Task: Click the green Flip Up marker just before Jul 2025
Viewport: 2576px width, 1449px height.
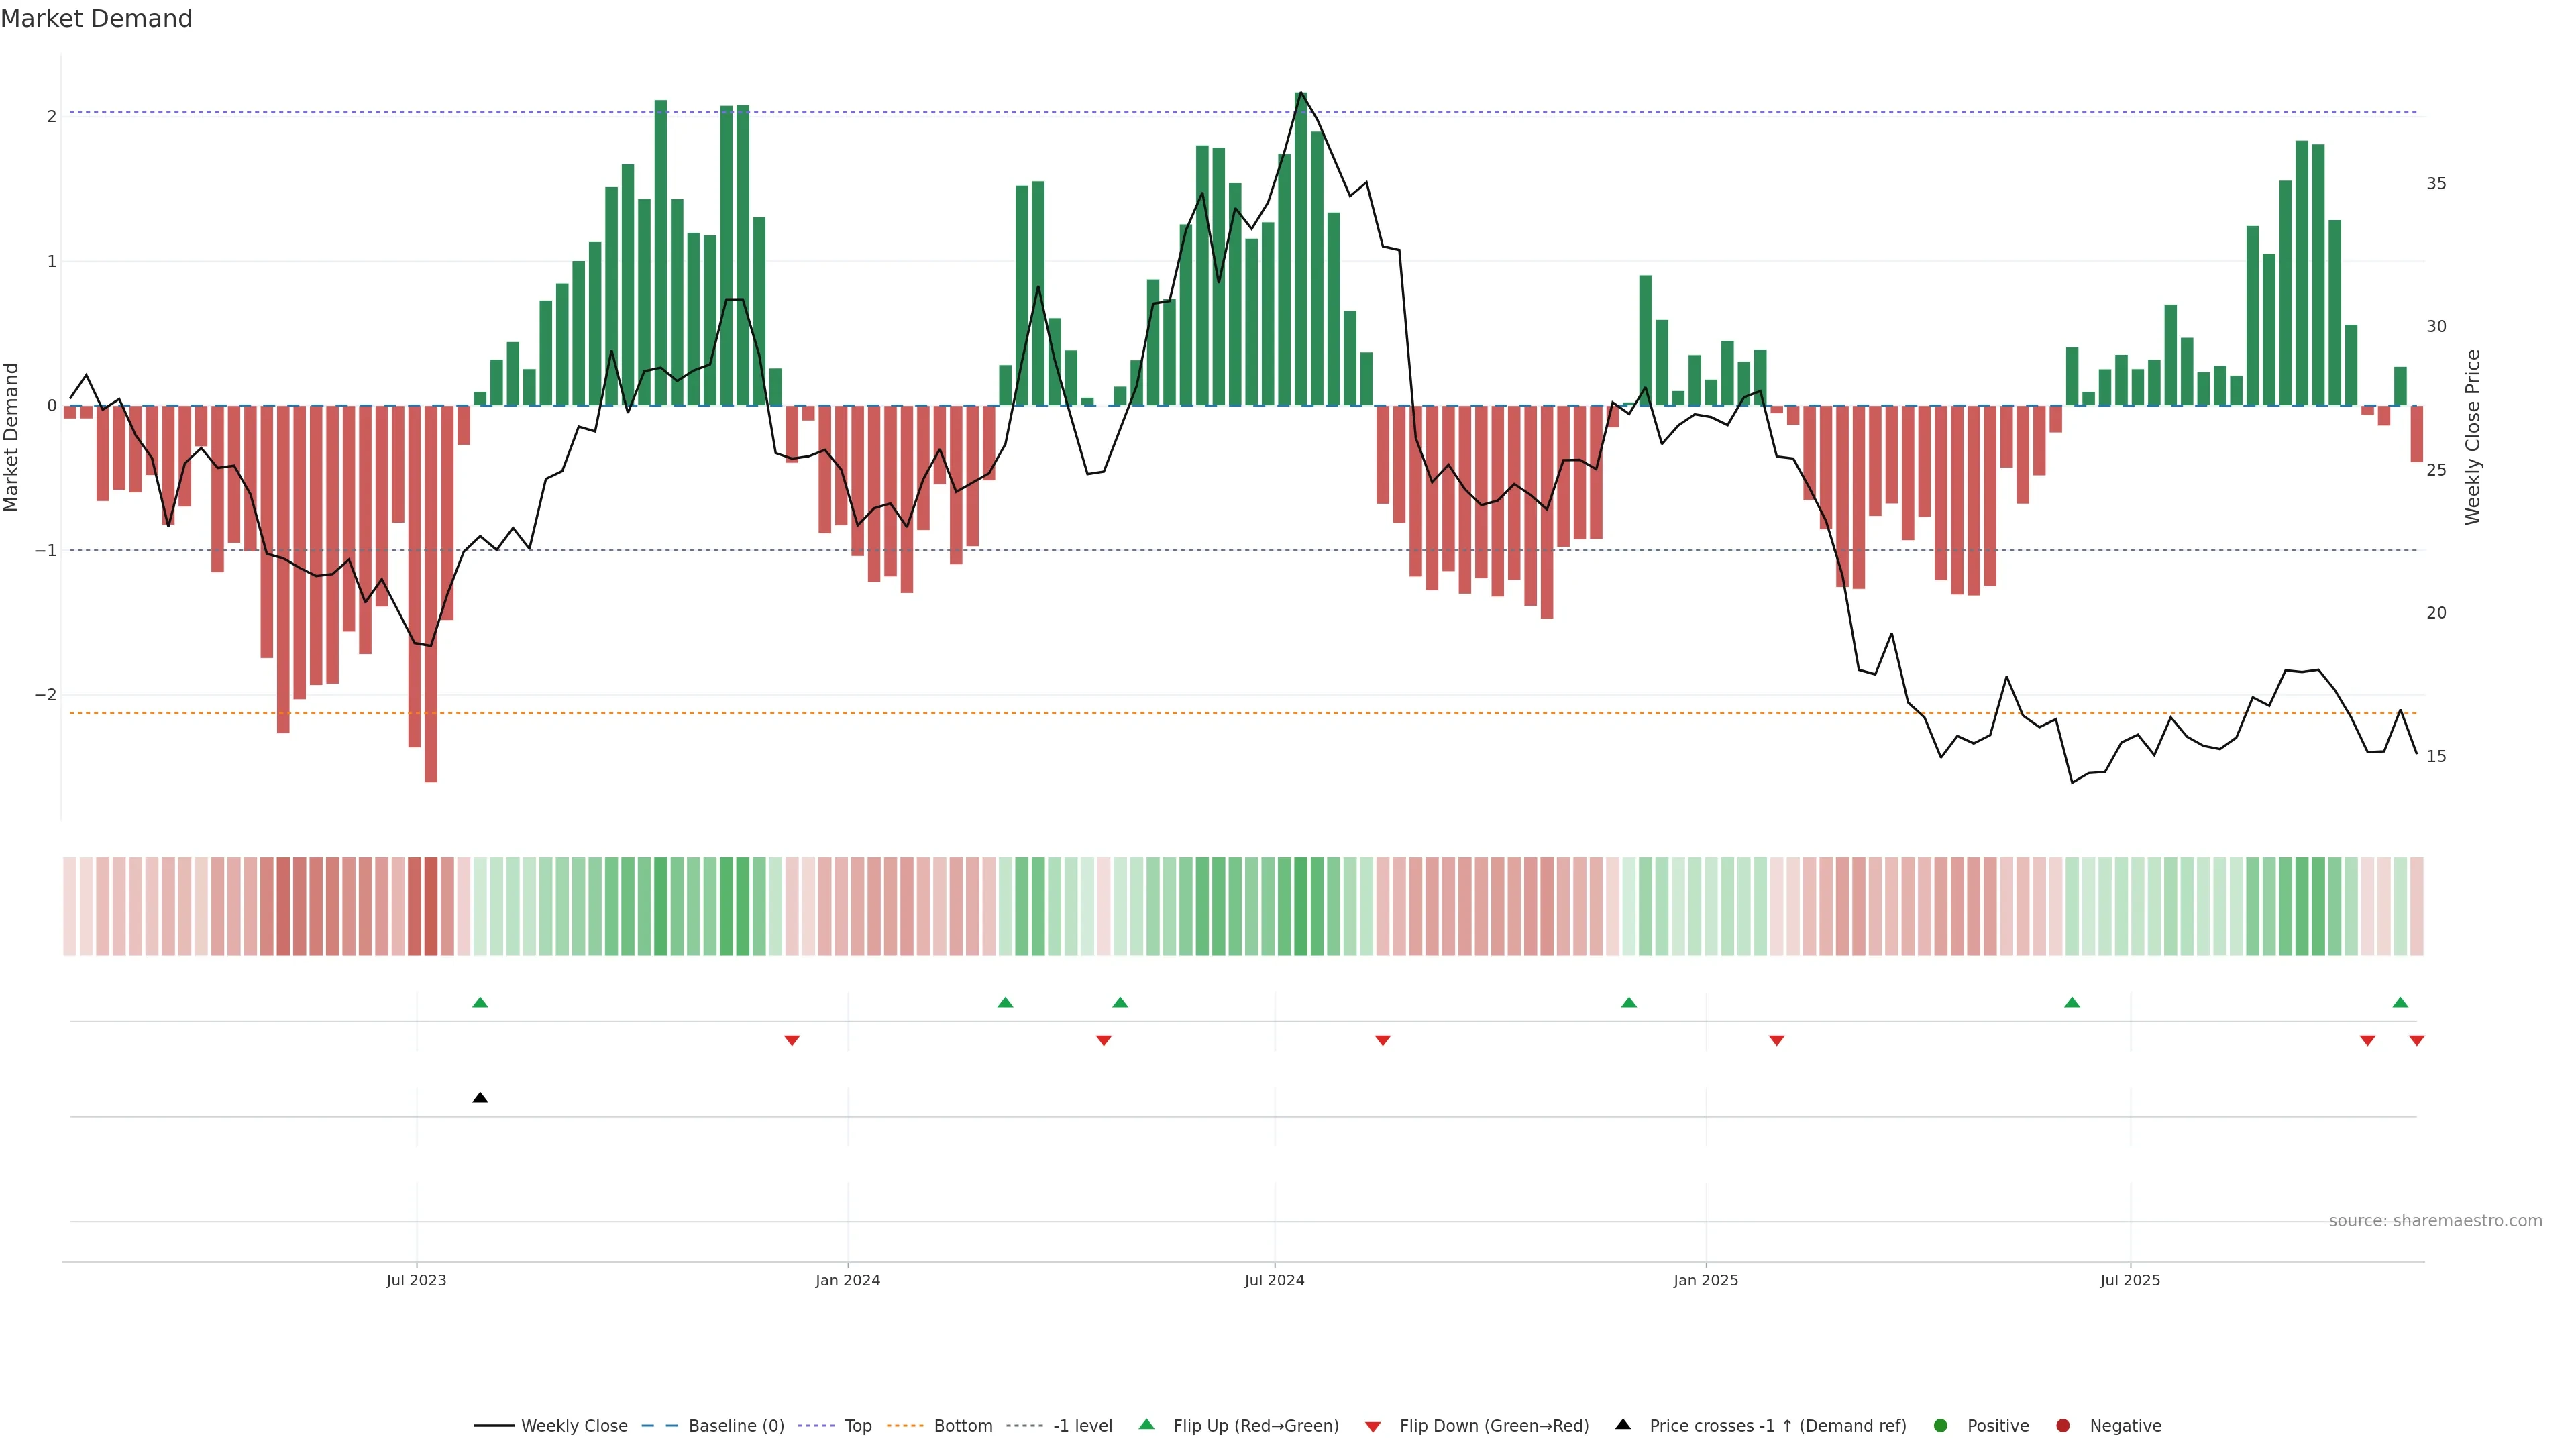Action: pos(2072,1002)
